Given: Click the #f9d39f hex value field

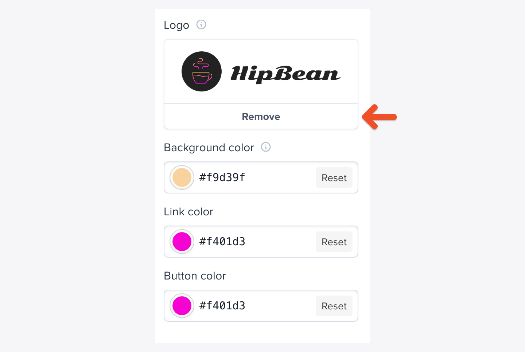Looking at the screenshot, I should [x=222, y=177].
